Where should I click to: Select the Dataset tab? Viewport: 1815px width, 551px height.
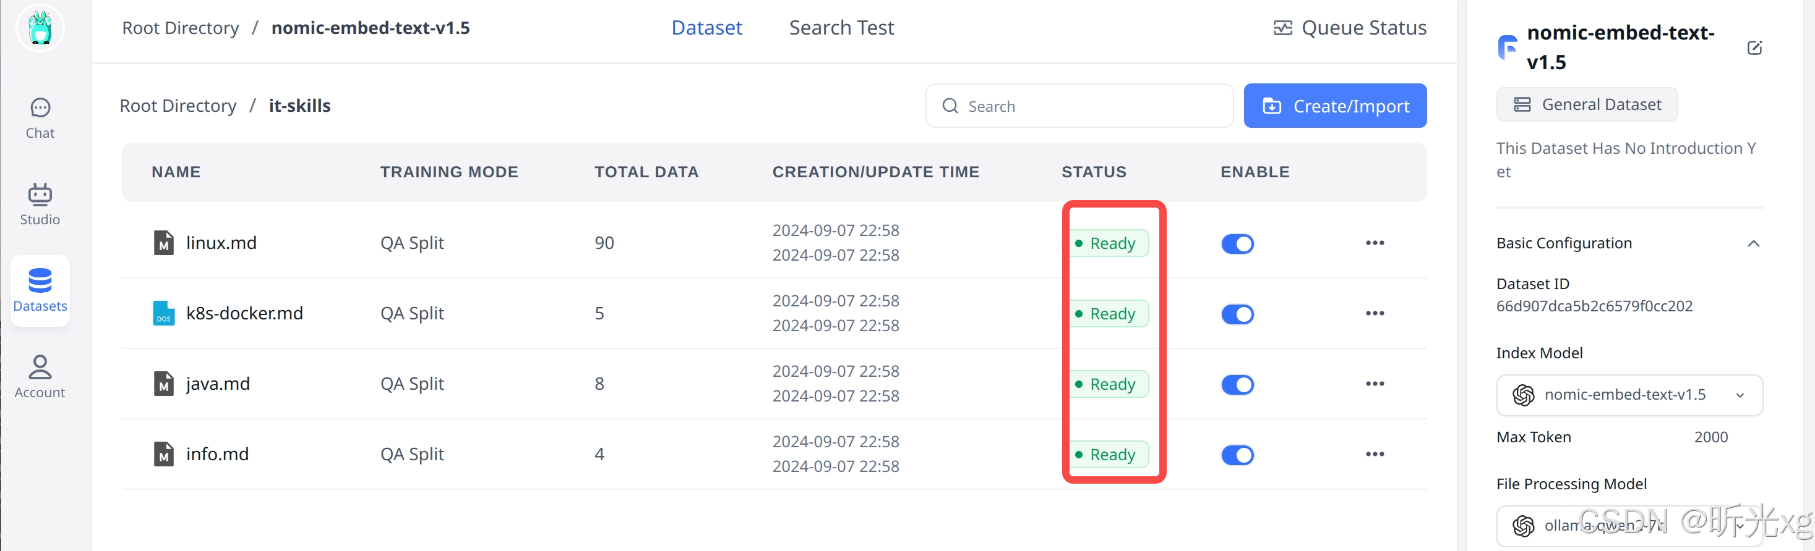(x=706, y=28)
